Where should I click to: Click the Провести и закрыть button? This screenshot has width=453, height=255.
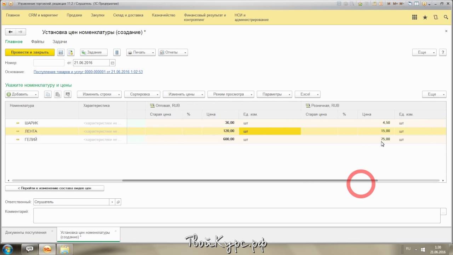30,52
